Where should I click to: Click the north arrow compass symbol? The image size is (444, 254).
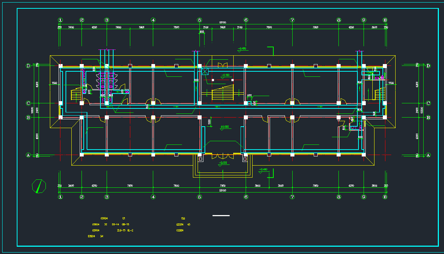tap(39, 186)
